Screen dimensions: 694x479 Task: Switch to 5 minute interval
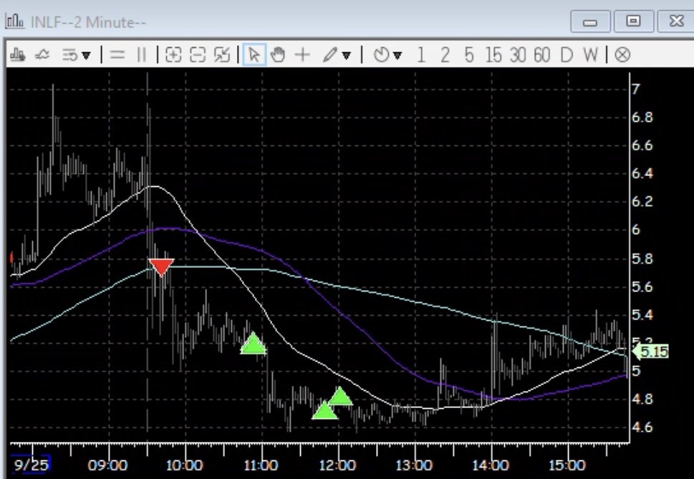tap(469, 55)
